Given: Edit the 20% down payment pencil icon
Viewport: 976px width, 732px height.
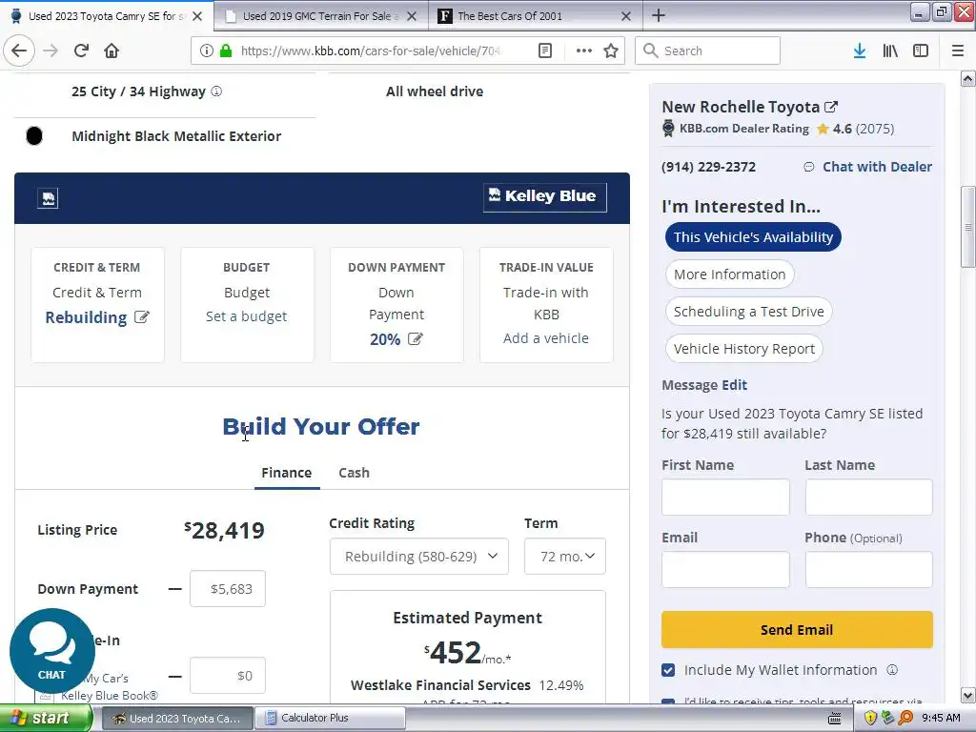Looking at the screenshot, I should [x=416, y=339].
